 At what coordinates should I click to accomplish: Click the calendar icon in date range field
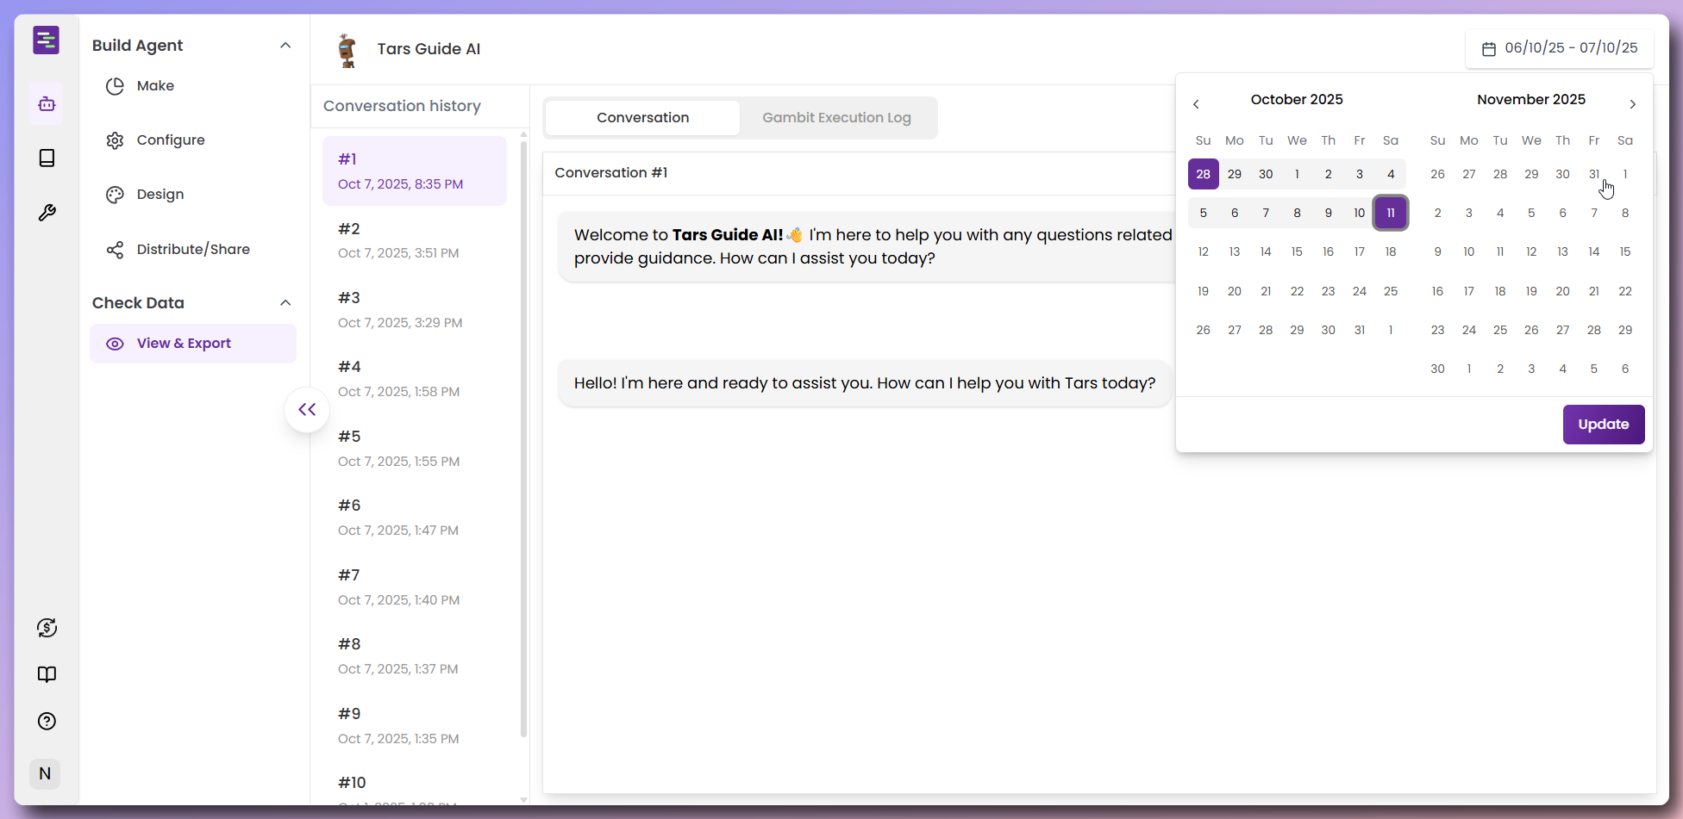tap(1489, 49)
